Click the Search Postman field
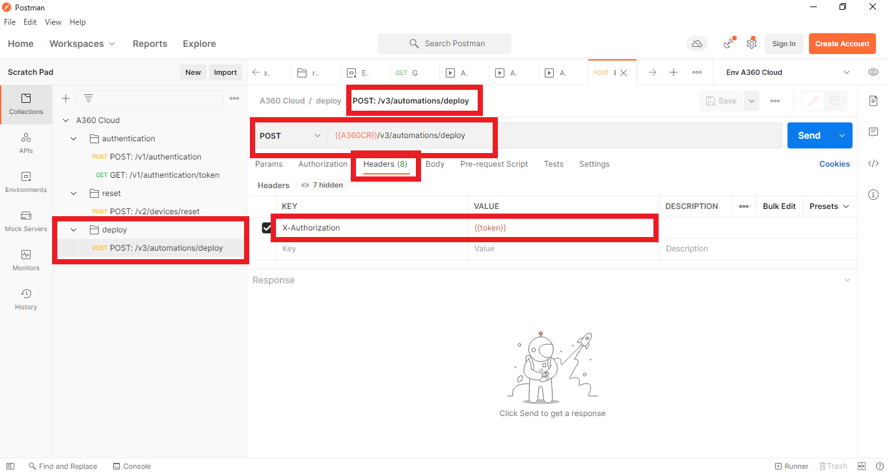Image resolution: width=889 pixels, height=474 pixels. coord(444,44)
